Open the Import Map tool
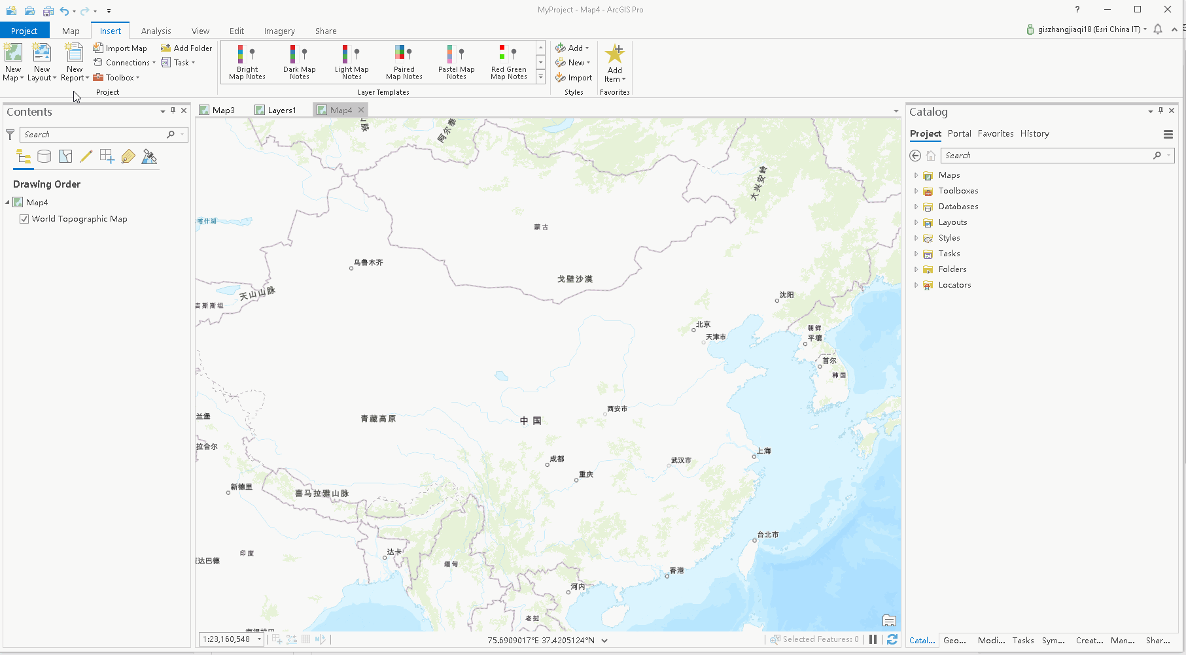This screenshot has height=655, width=1186. (x=120, y=48)
